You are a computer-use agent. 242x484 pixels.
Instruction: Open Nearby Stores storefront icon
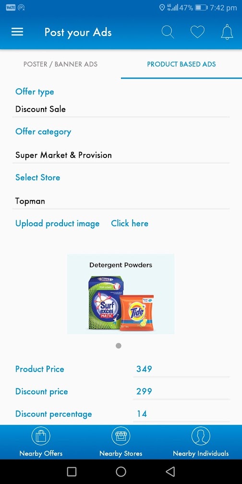(x=121, y=436)
